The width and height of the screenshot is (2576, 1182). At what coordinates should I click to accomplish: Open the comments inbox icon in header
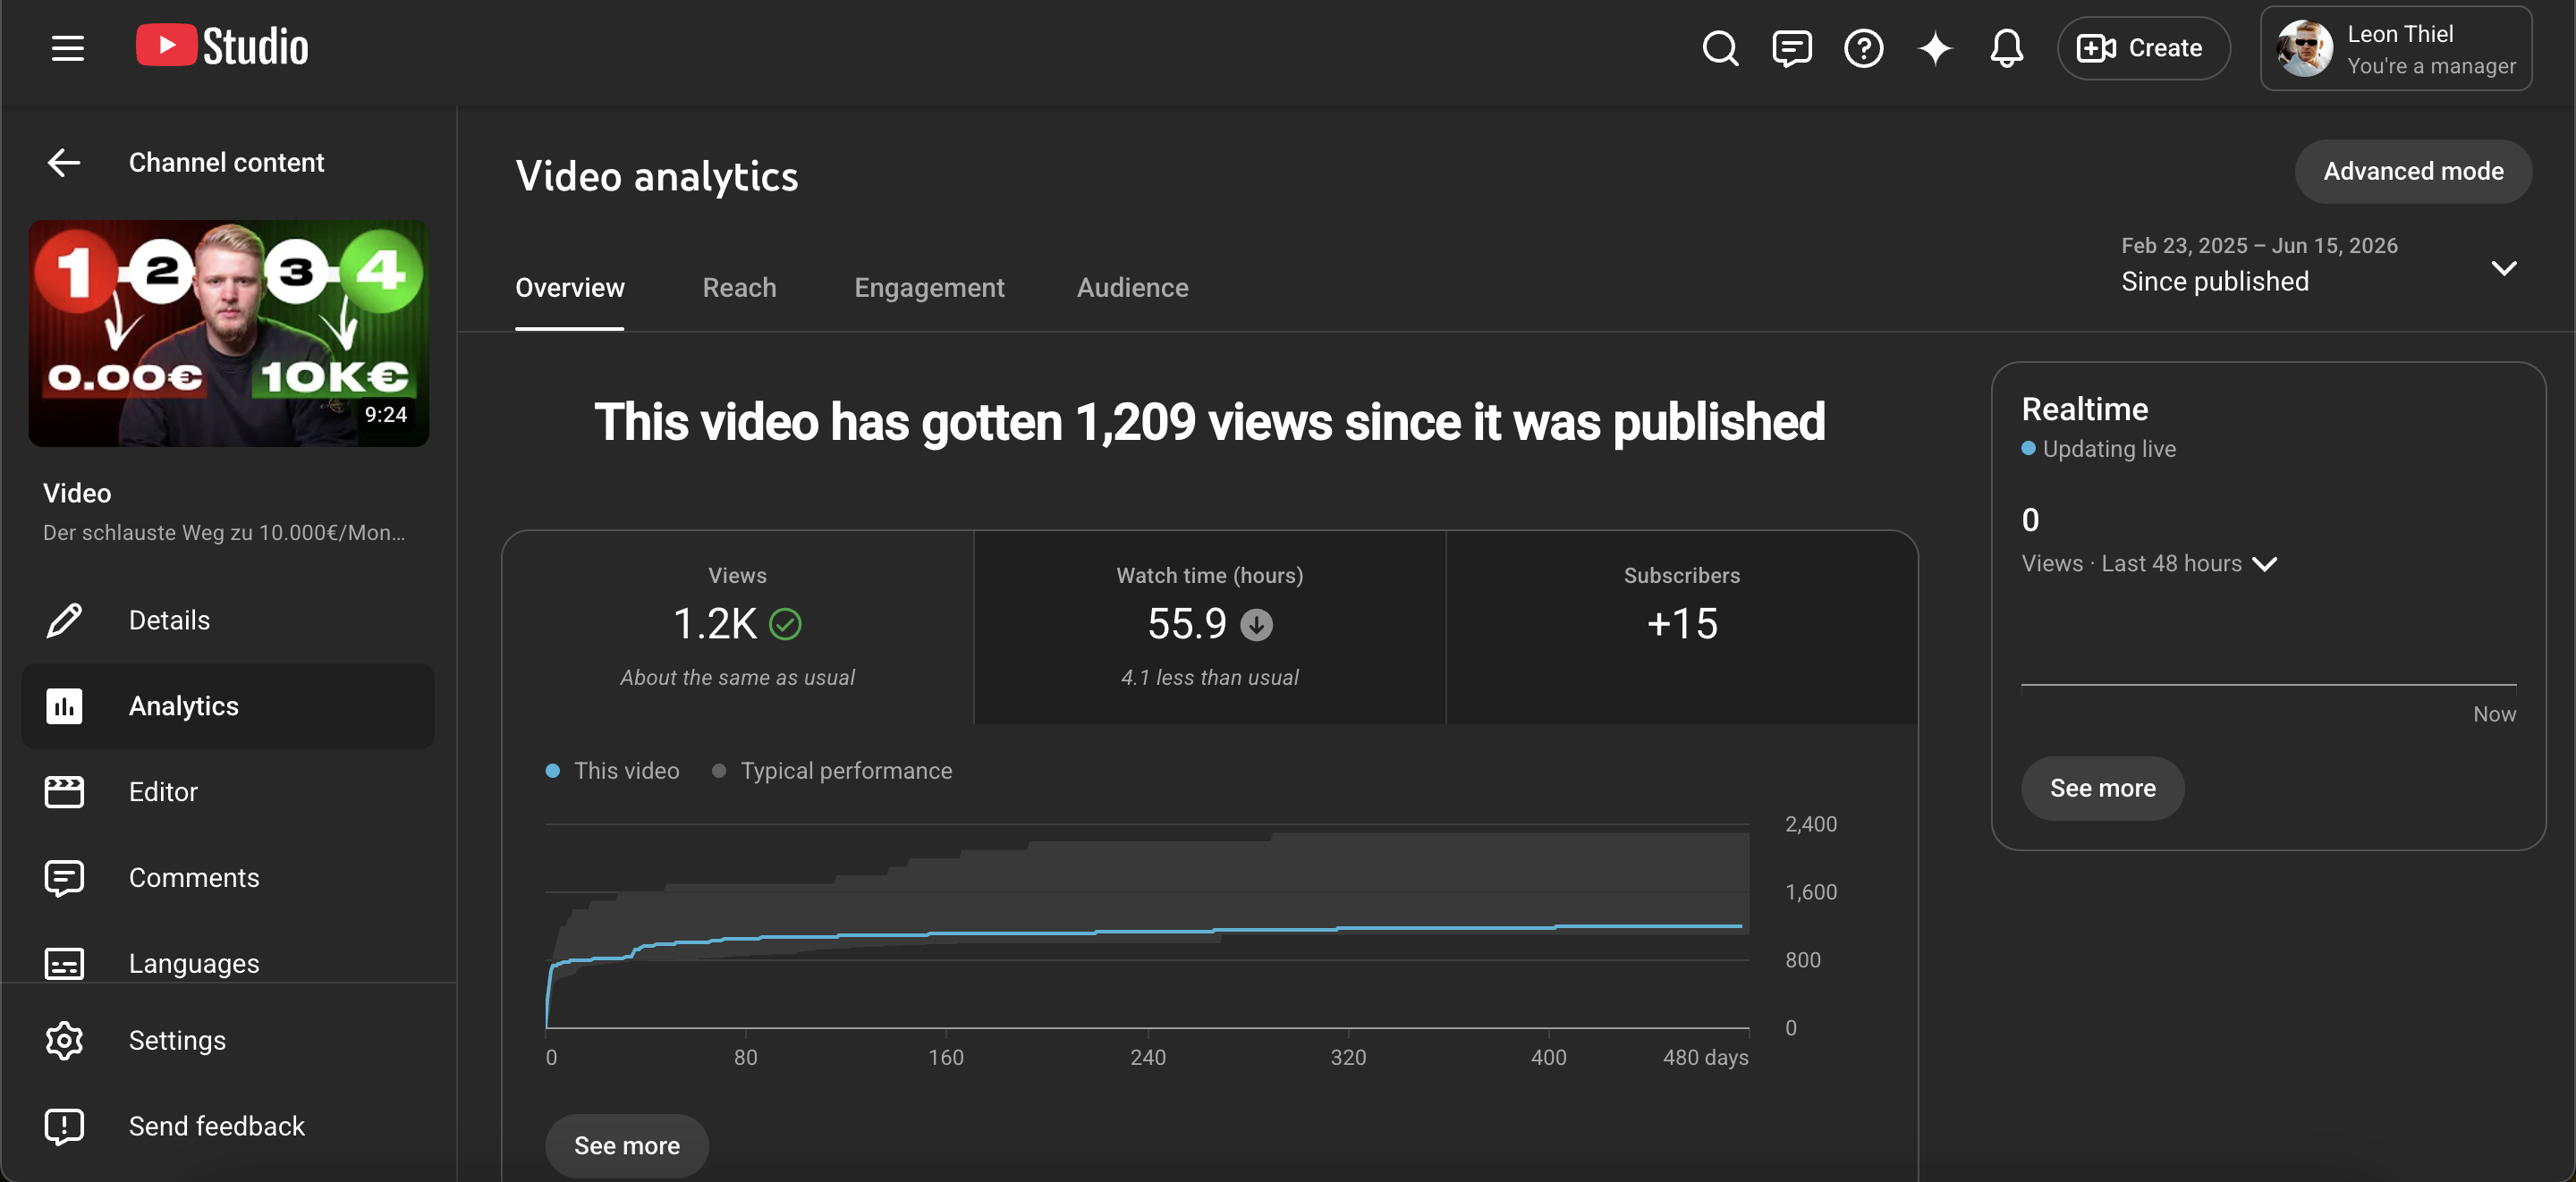coord(1791,48)
